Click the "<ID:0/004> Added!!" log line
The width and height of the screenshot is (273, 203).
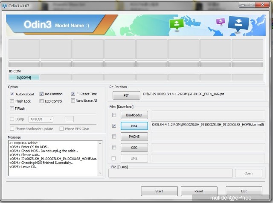(24, 143)
